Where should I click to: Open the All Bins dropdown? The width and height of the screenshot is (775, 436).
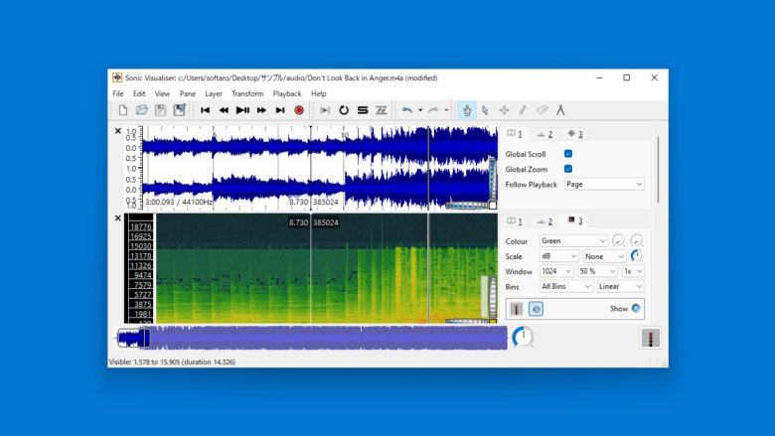[566, 286]
